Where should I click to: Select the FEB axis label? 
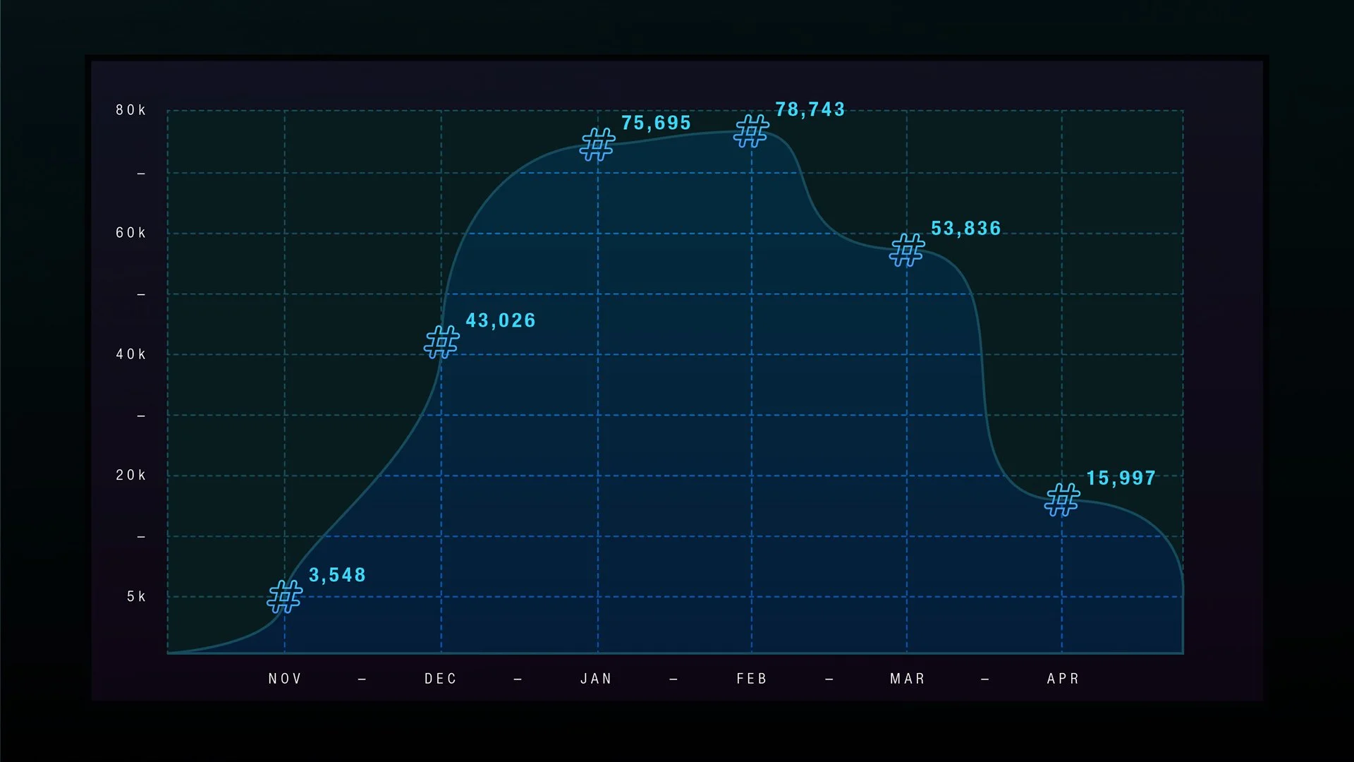pos(752,679)
